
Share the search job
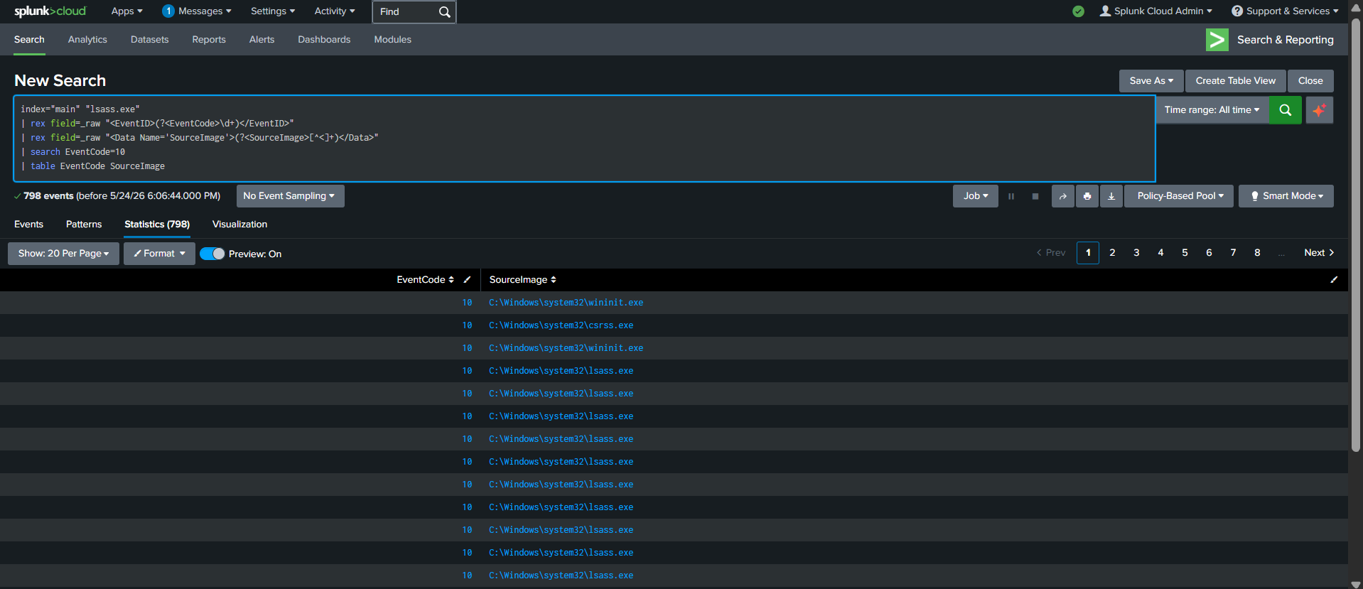(1062, 196)
